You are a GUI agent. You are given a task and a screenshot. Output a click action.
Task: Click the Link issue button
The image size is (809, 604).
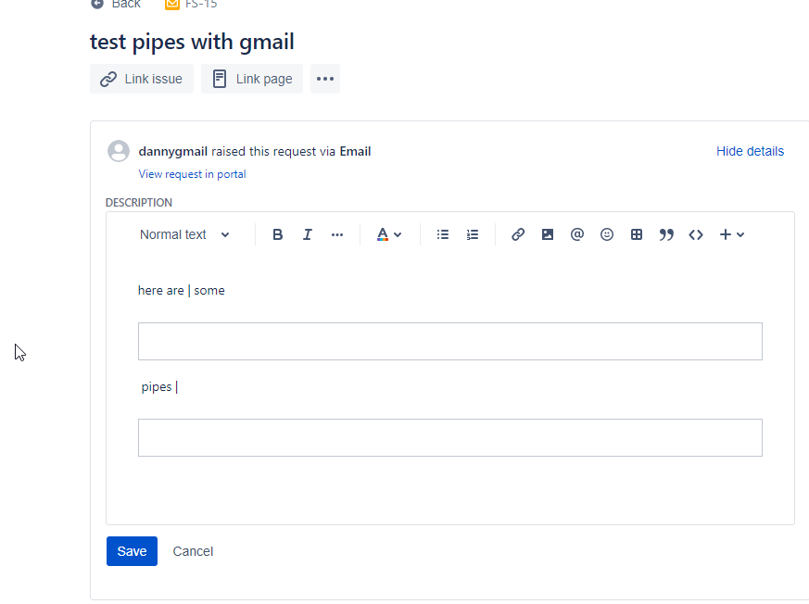(x=142, y=79)
